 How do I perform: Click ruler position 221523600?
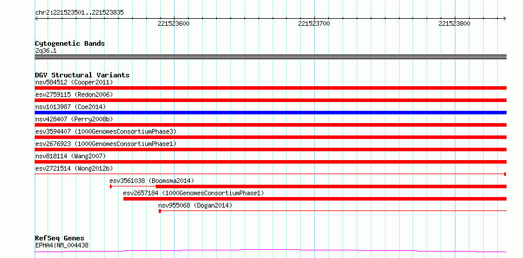173,23
